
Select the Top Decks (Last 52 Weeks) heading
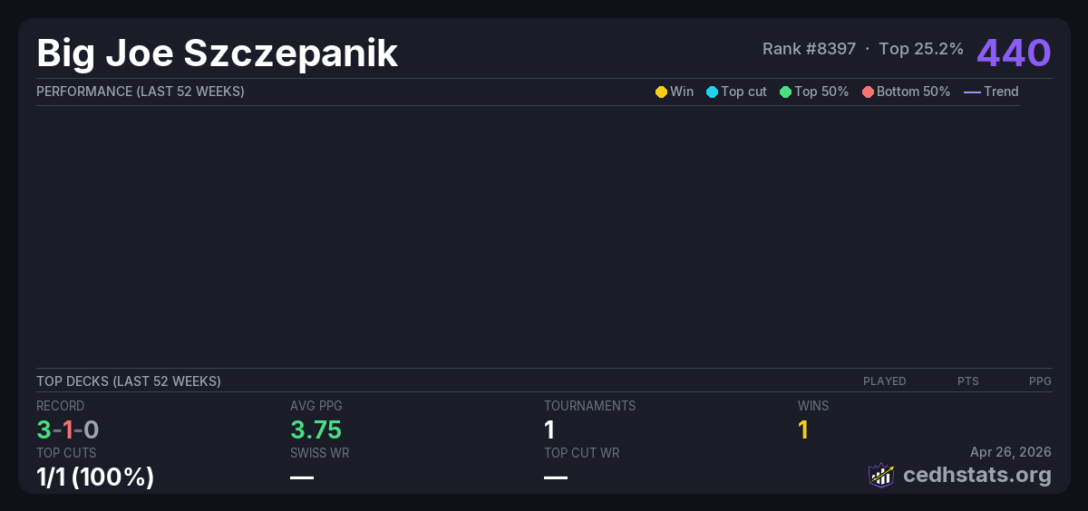click(x=128, y=381)
